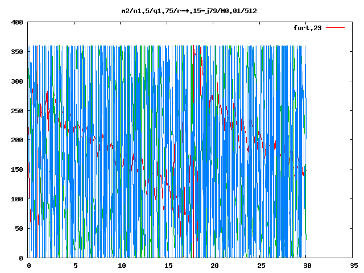This screenshot has height=273, width=364.
Task: Click y-axis label 300
Action: (x=17, y=81)
